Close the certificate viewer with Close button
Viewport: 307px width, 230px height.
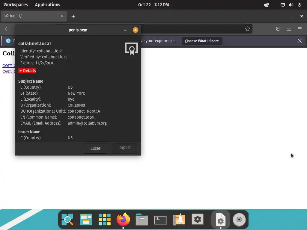coord(95,148)
